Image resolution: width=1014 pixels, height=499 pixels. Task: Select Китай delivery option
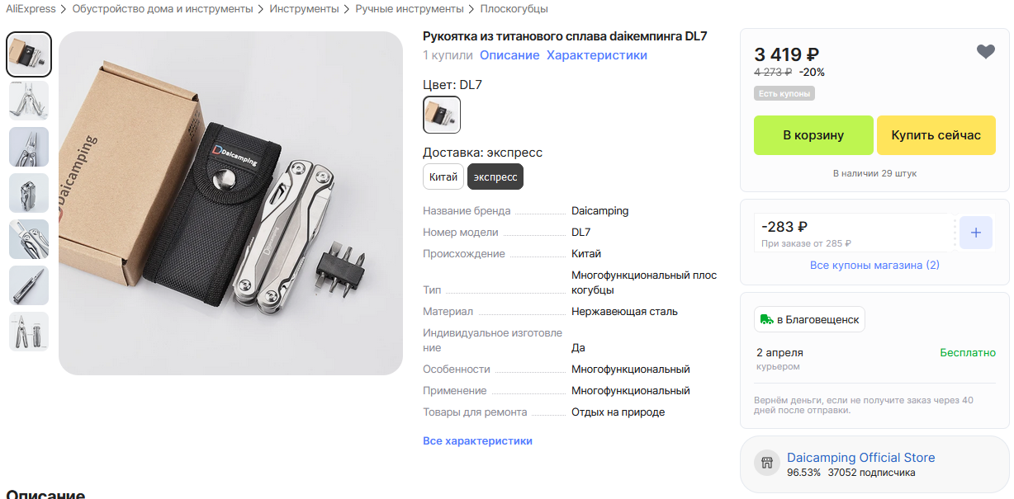click(x=443, y=177)
